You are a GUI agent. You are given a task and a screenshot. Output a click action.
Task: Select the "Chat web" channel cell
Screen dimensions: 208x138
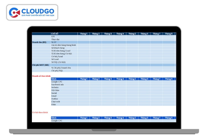[x=56, y=102]
